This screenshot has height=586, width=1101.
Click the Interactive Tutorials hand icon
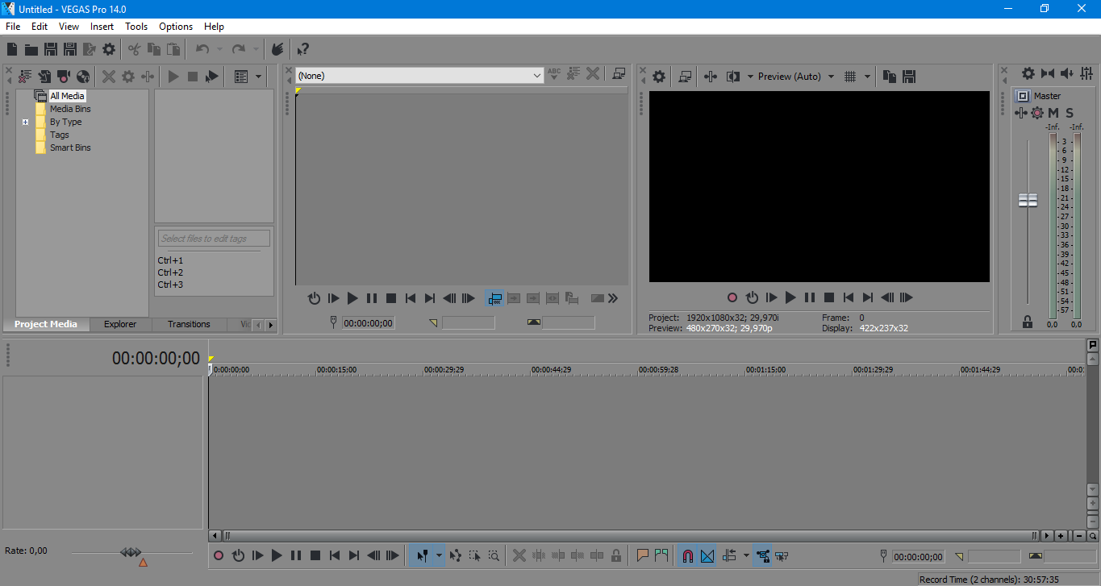[277, 49]
